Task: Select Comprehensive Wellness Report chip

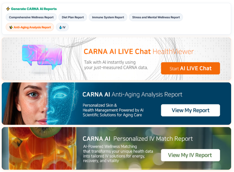Action: 31,17
